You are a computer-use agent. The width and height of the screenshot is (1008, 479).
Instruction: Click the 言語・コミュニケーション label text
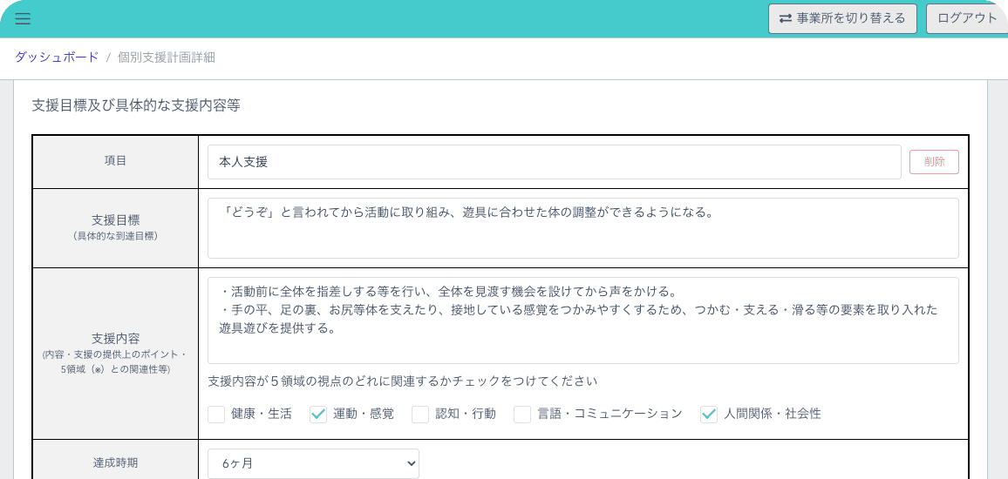pyautogui.click(x=610, y=415)
